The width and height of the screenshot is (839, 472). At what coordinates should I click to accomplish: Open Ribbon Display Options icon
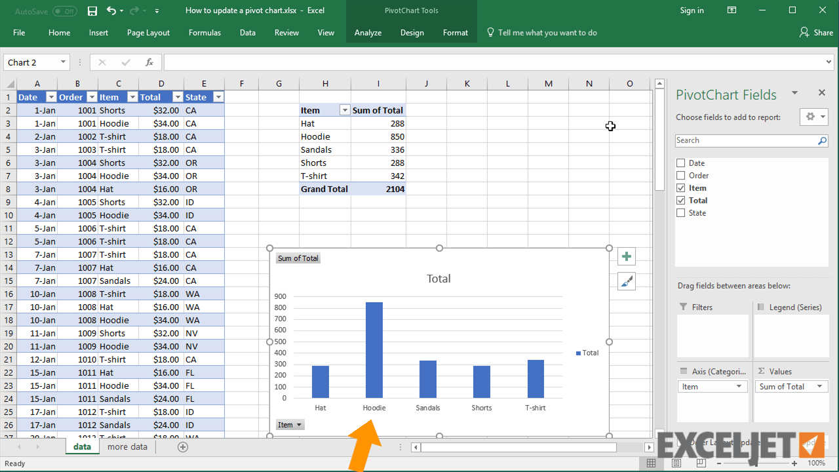click(x=732, y=10)
